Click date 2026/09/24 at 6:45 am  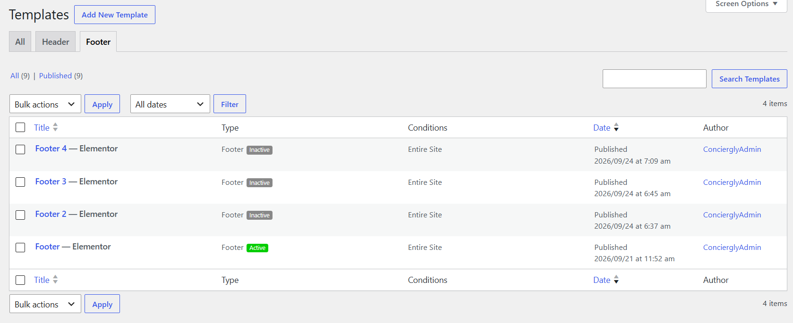point(632,193)
